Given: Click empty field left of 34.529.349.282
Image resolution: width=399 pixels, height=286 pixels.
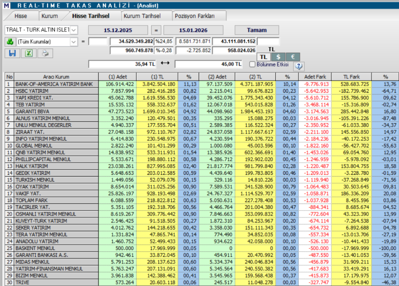Looking at the screenshot, I should 98,41.
